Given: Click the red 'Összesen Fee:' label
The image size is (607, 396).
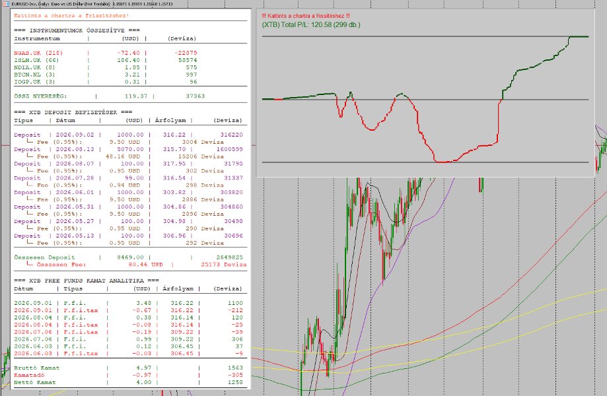Looking at the screenshot, I should [x=61, y=265].
